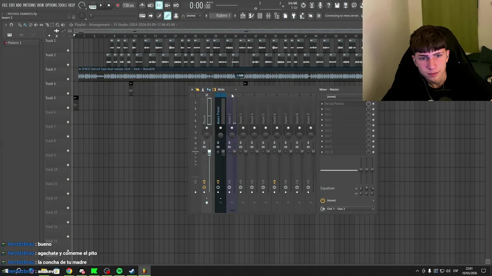Select the Zoom tool in playlist toolbar
The width and height of the screenshot is (492, 276).
(57, 25)
